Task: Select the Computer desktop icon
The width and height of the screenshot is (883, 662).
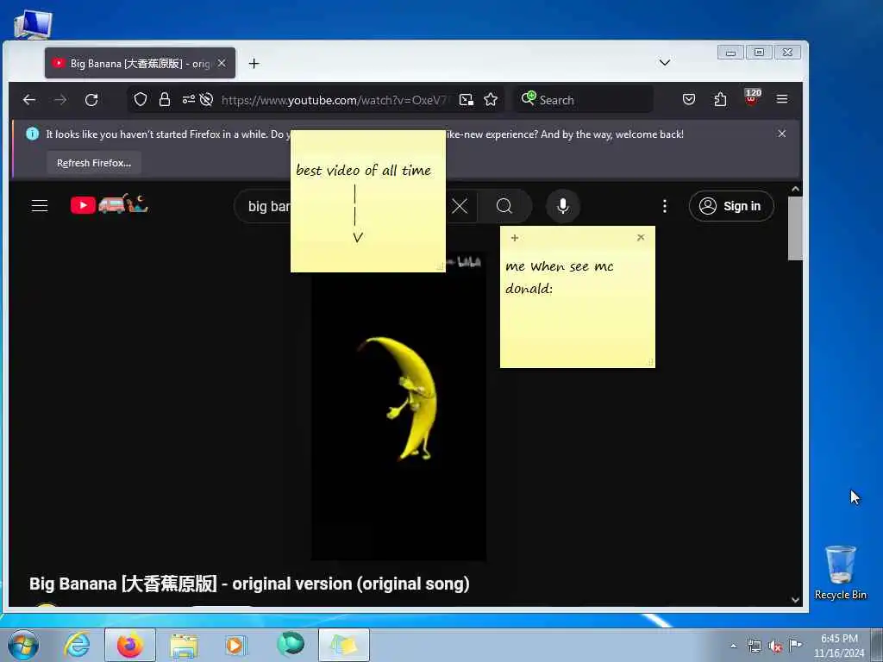Action: (x=33, y=23)
